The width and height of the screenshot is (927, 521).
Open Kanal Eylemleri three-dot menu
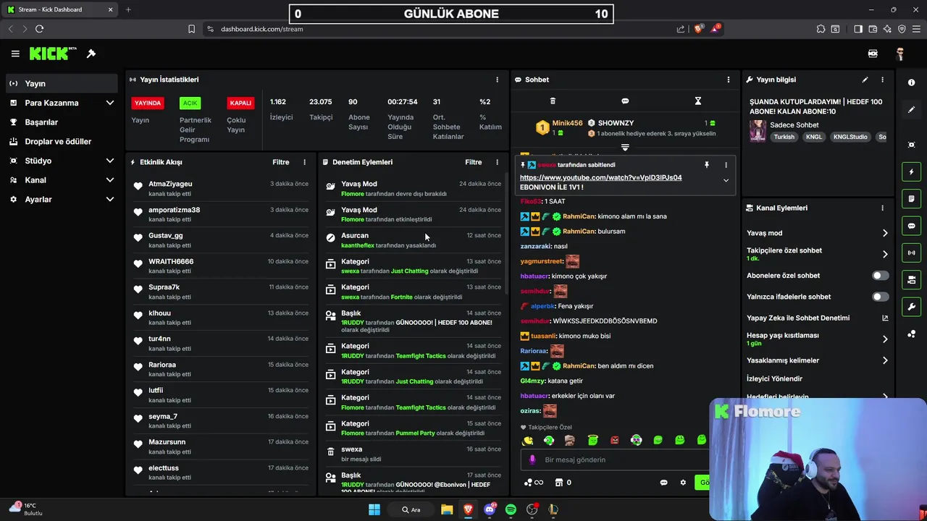(x=882, y=208)
